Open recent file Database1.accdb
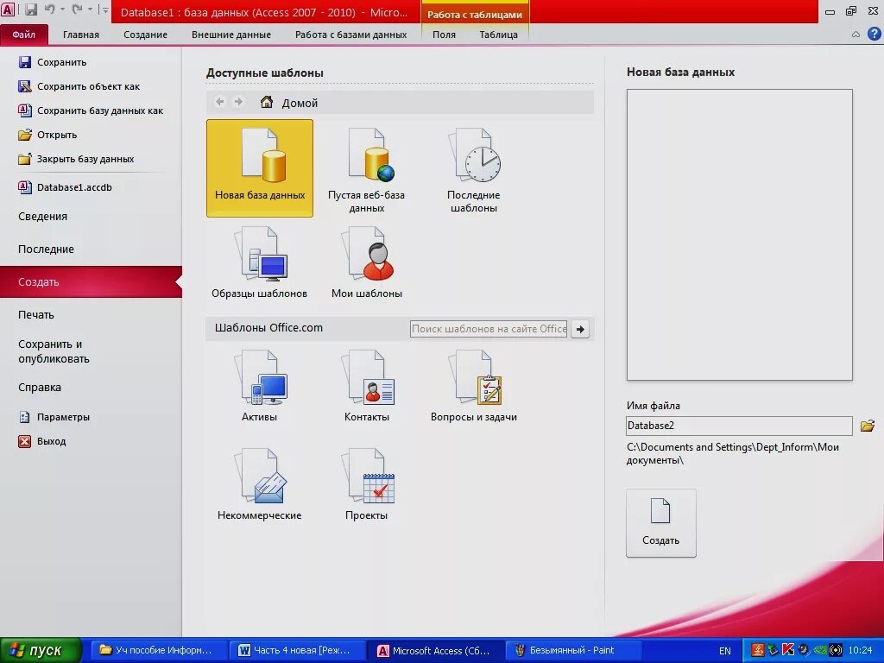 [65, 187]
